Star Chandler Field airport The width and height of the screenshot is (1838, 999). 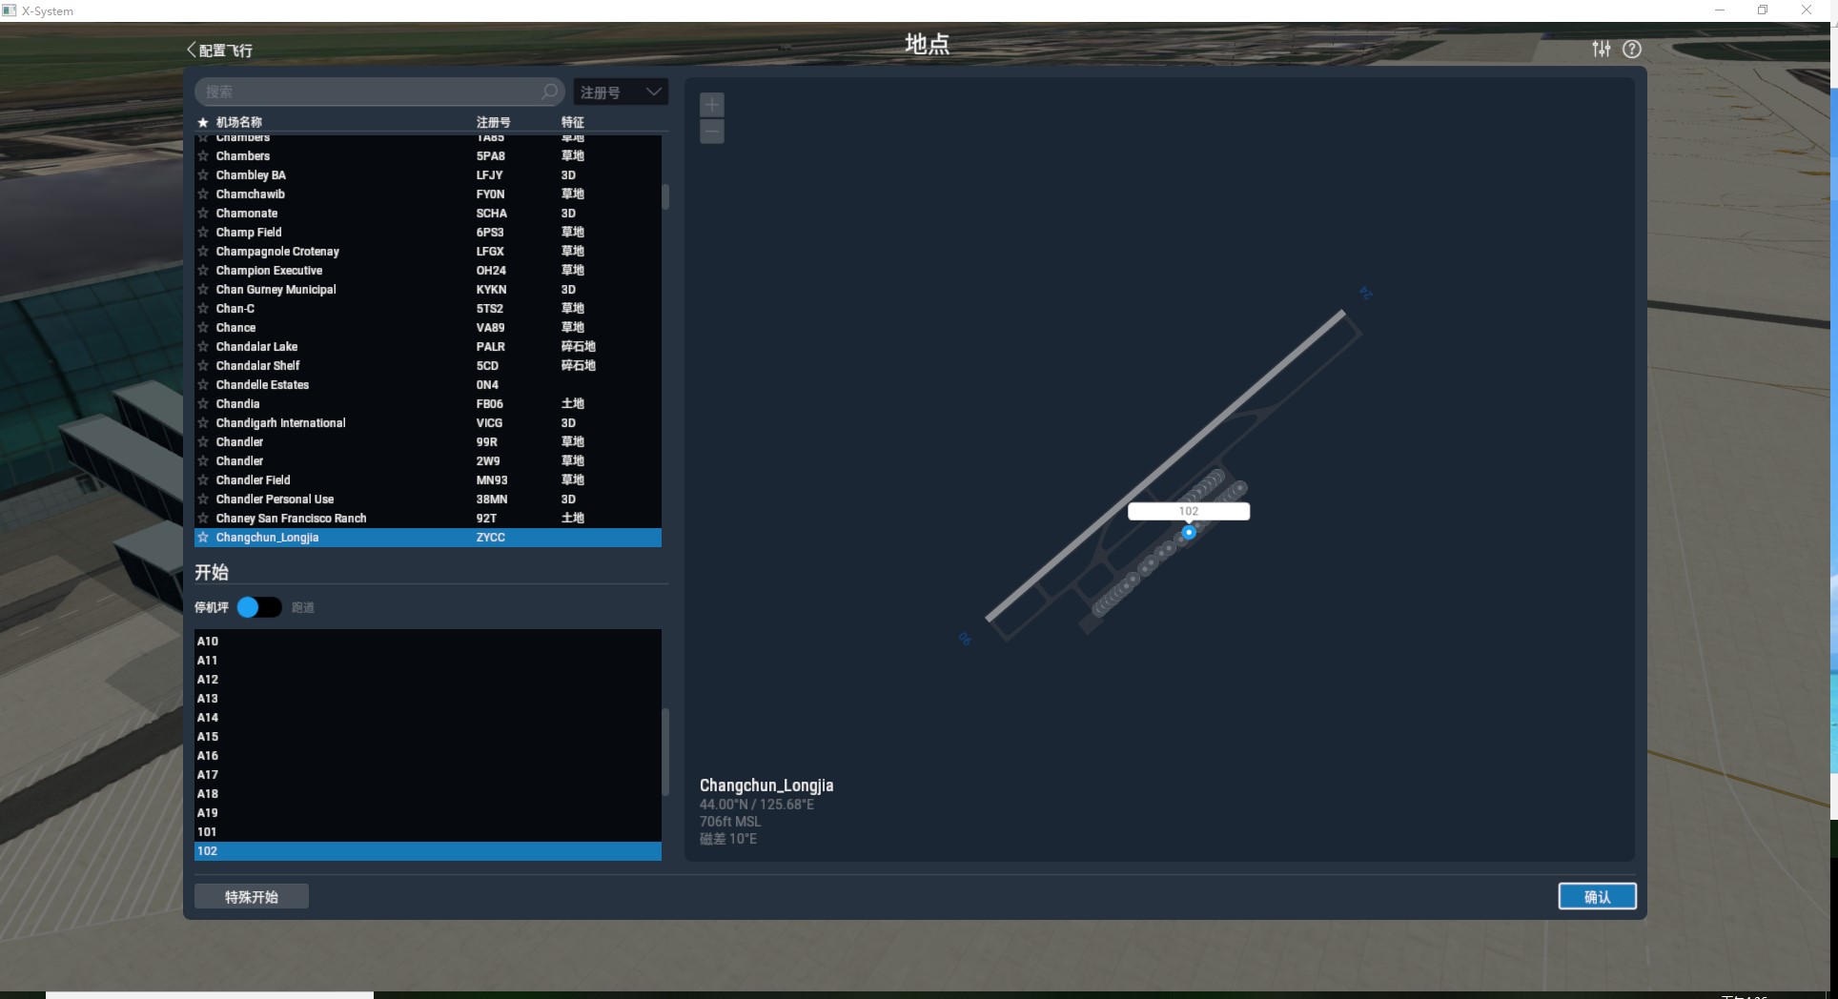pos(203,480)
